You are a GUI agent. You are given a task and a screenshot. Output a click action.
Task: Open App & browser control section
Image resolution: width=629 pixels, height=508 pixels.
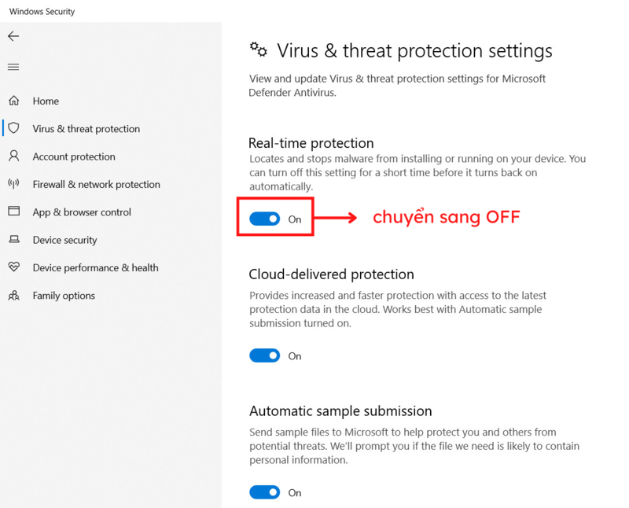coord(82,212)
